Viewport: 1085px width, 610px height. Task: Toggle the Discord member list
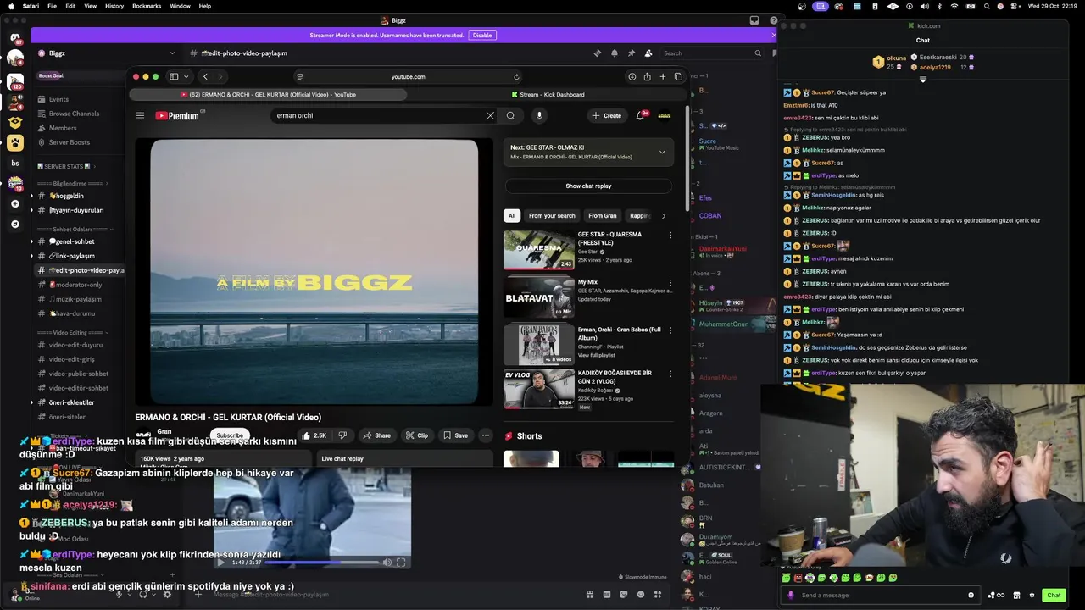point(648,53)
